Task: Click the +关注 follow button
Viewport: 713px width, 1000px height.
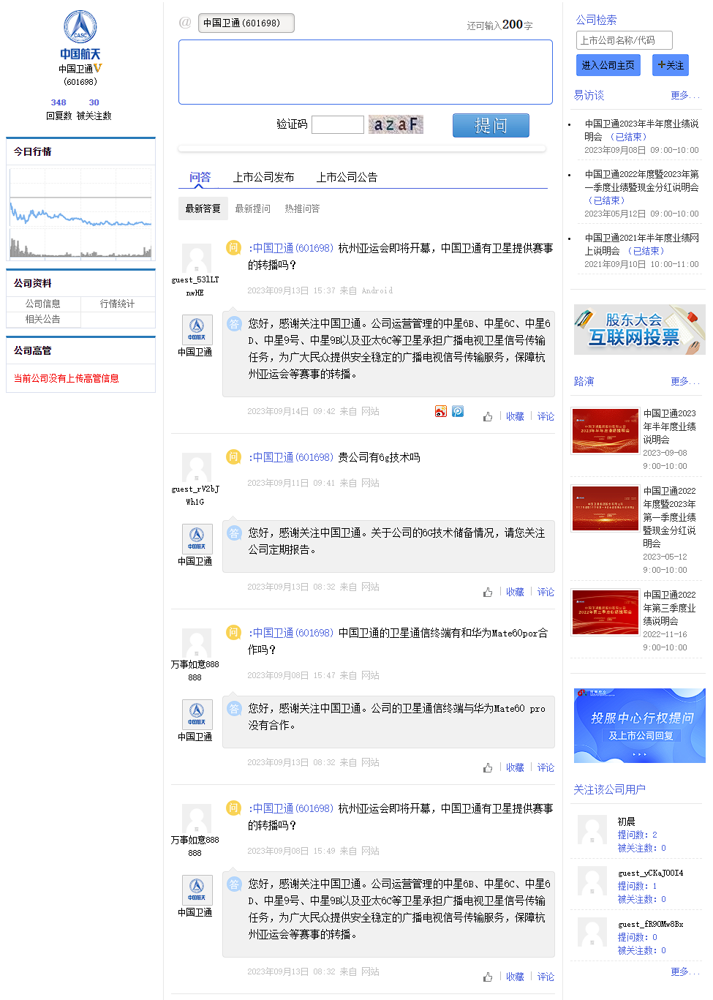Action: pyautogui.click(x=670, y=65)
